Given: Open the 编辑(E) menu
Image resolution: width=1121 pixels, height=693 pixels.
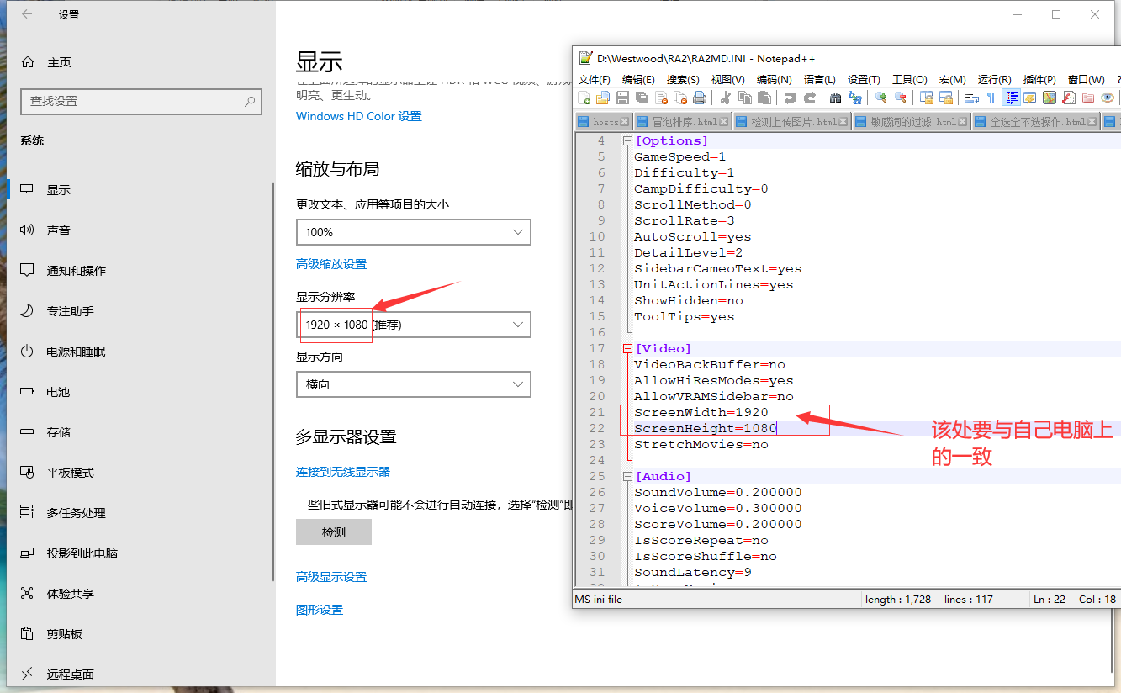Looking at the screenshot, I should (638, 79).
